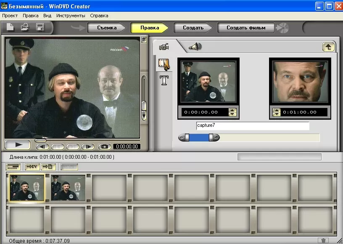Open the Проект menu
The height and width of the screenshot is (244, 343).
coord(10,16)
